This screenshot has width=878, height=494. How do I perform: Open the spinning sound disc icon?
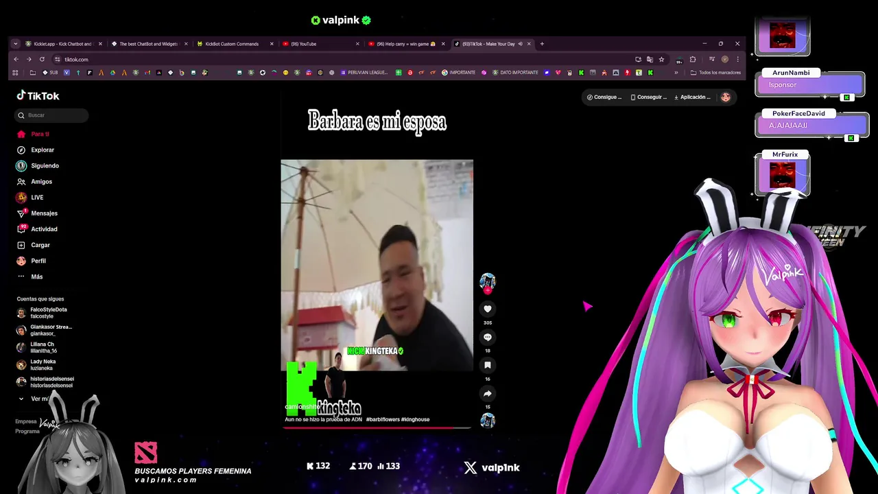(488, 420)
